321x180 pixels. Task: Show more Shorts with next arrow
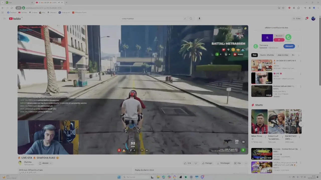coord(301,124)
